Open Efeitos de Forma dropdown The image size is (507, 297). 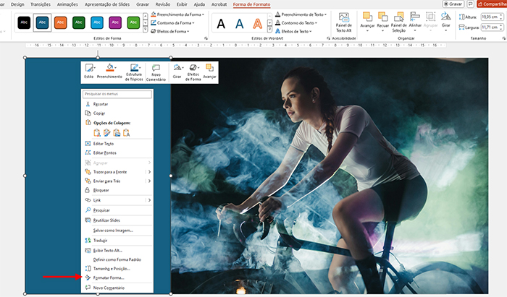[x=170, y=31]
